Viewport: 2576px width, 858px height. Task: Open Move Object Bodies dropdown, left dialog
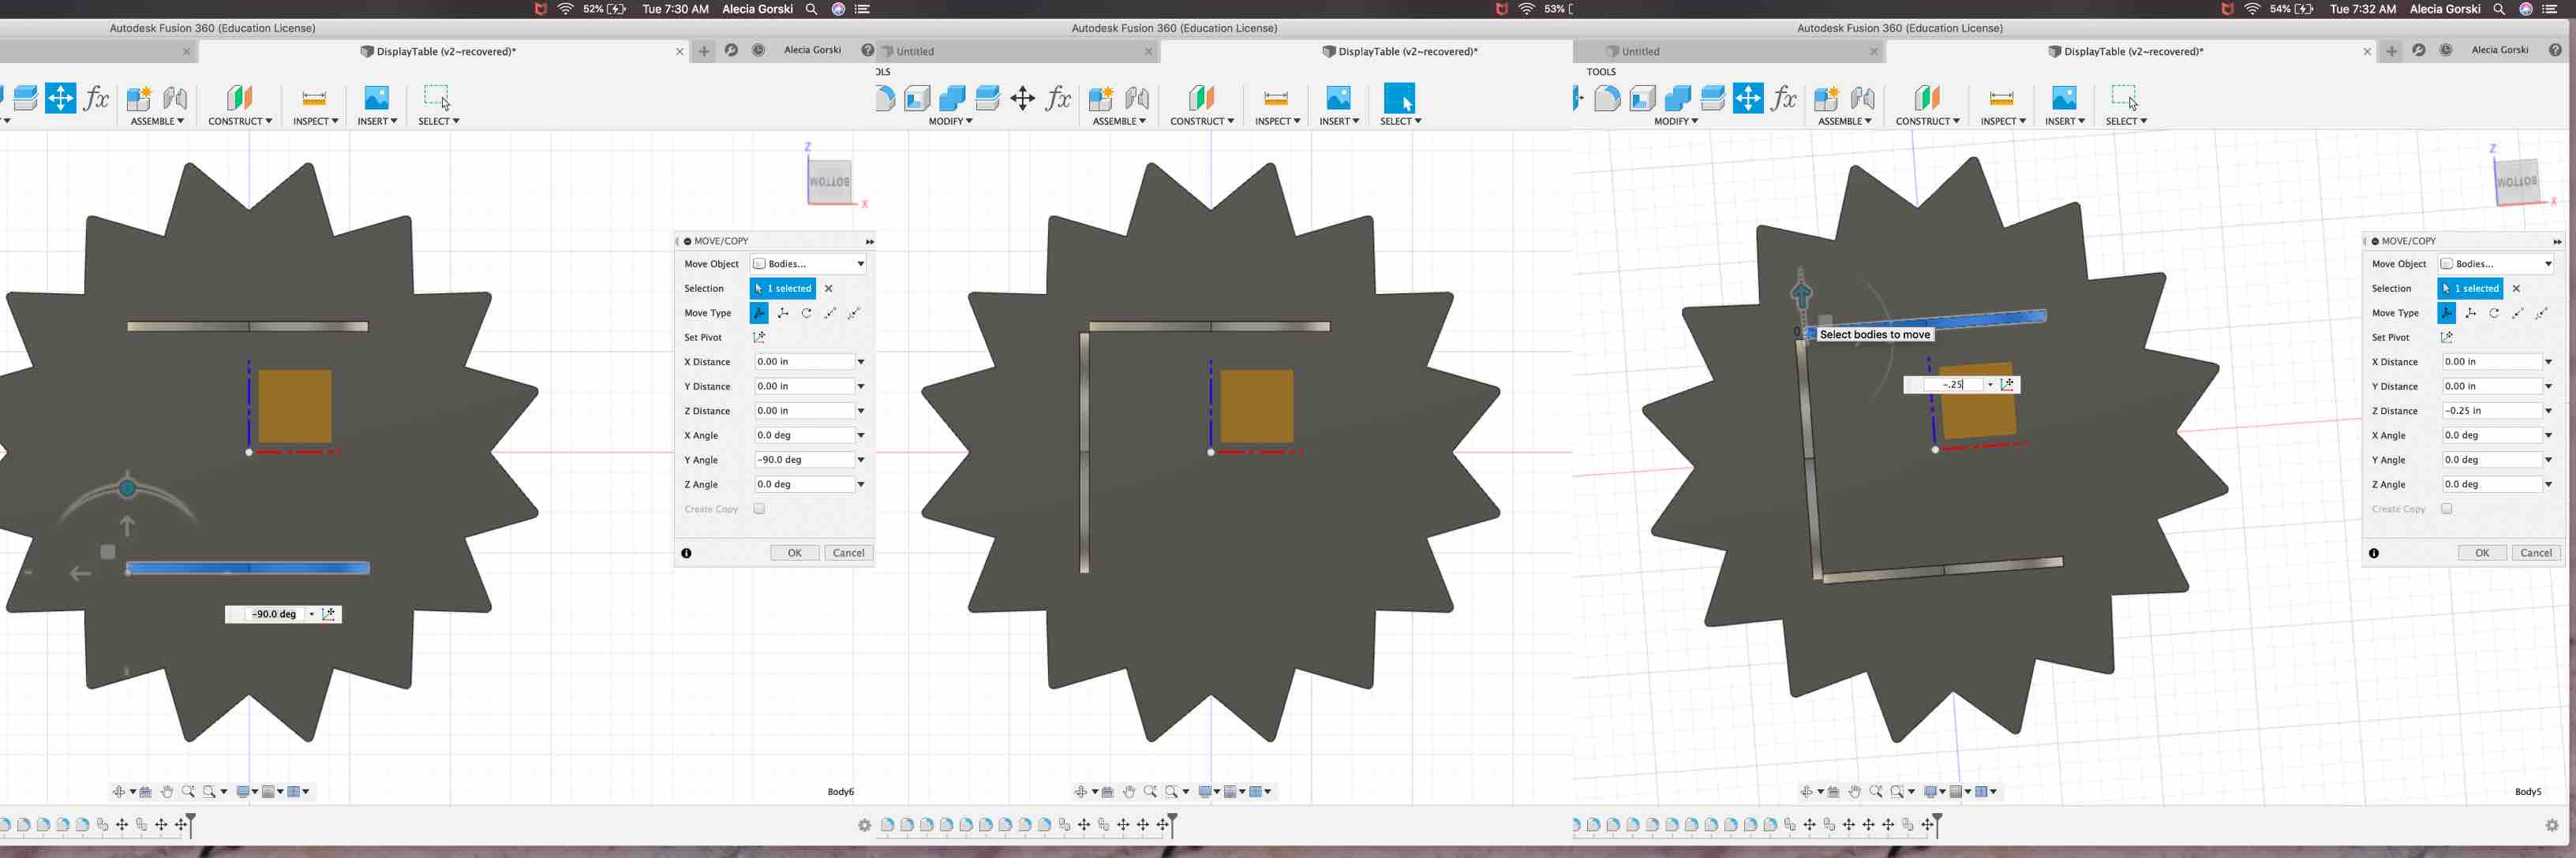point(808,263)
